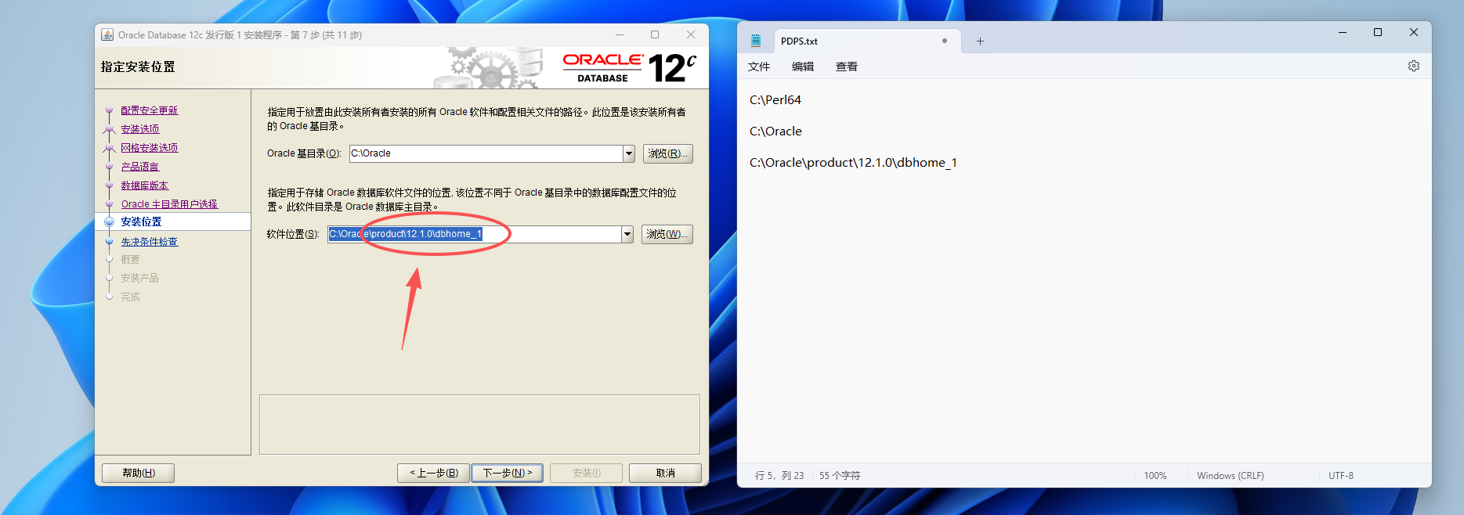Image resolution: width=1464 pixels, height=515 pixels.
Task: Open the 查看 menu in Notepad
Action: (x=847, y=67)
